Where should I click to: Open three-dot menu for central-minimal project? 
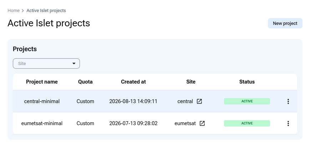(x=288, y=101)
